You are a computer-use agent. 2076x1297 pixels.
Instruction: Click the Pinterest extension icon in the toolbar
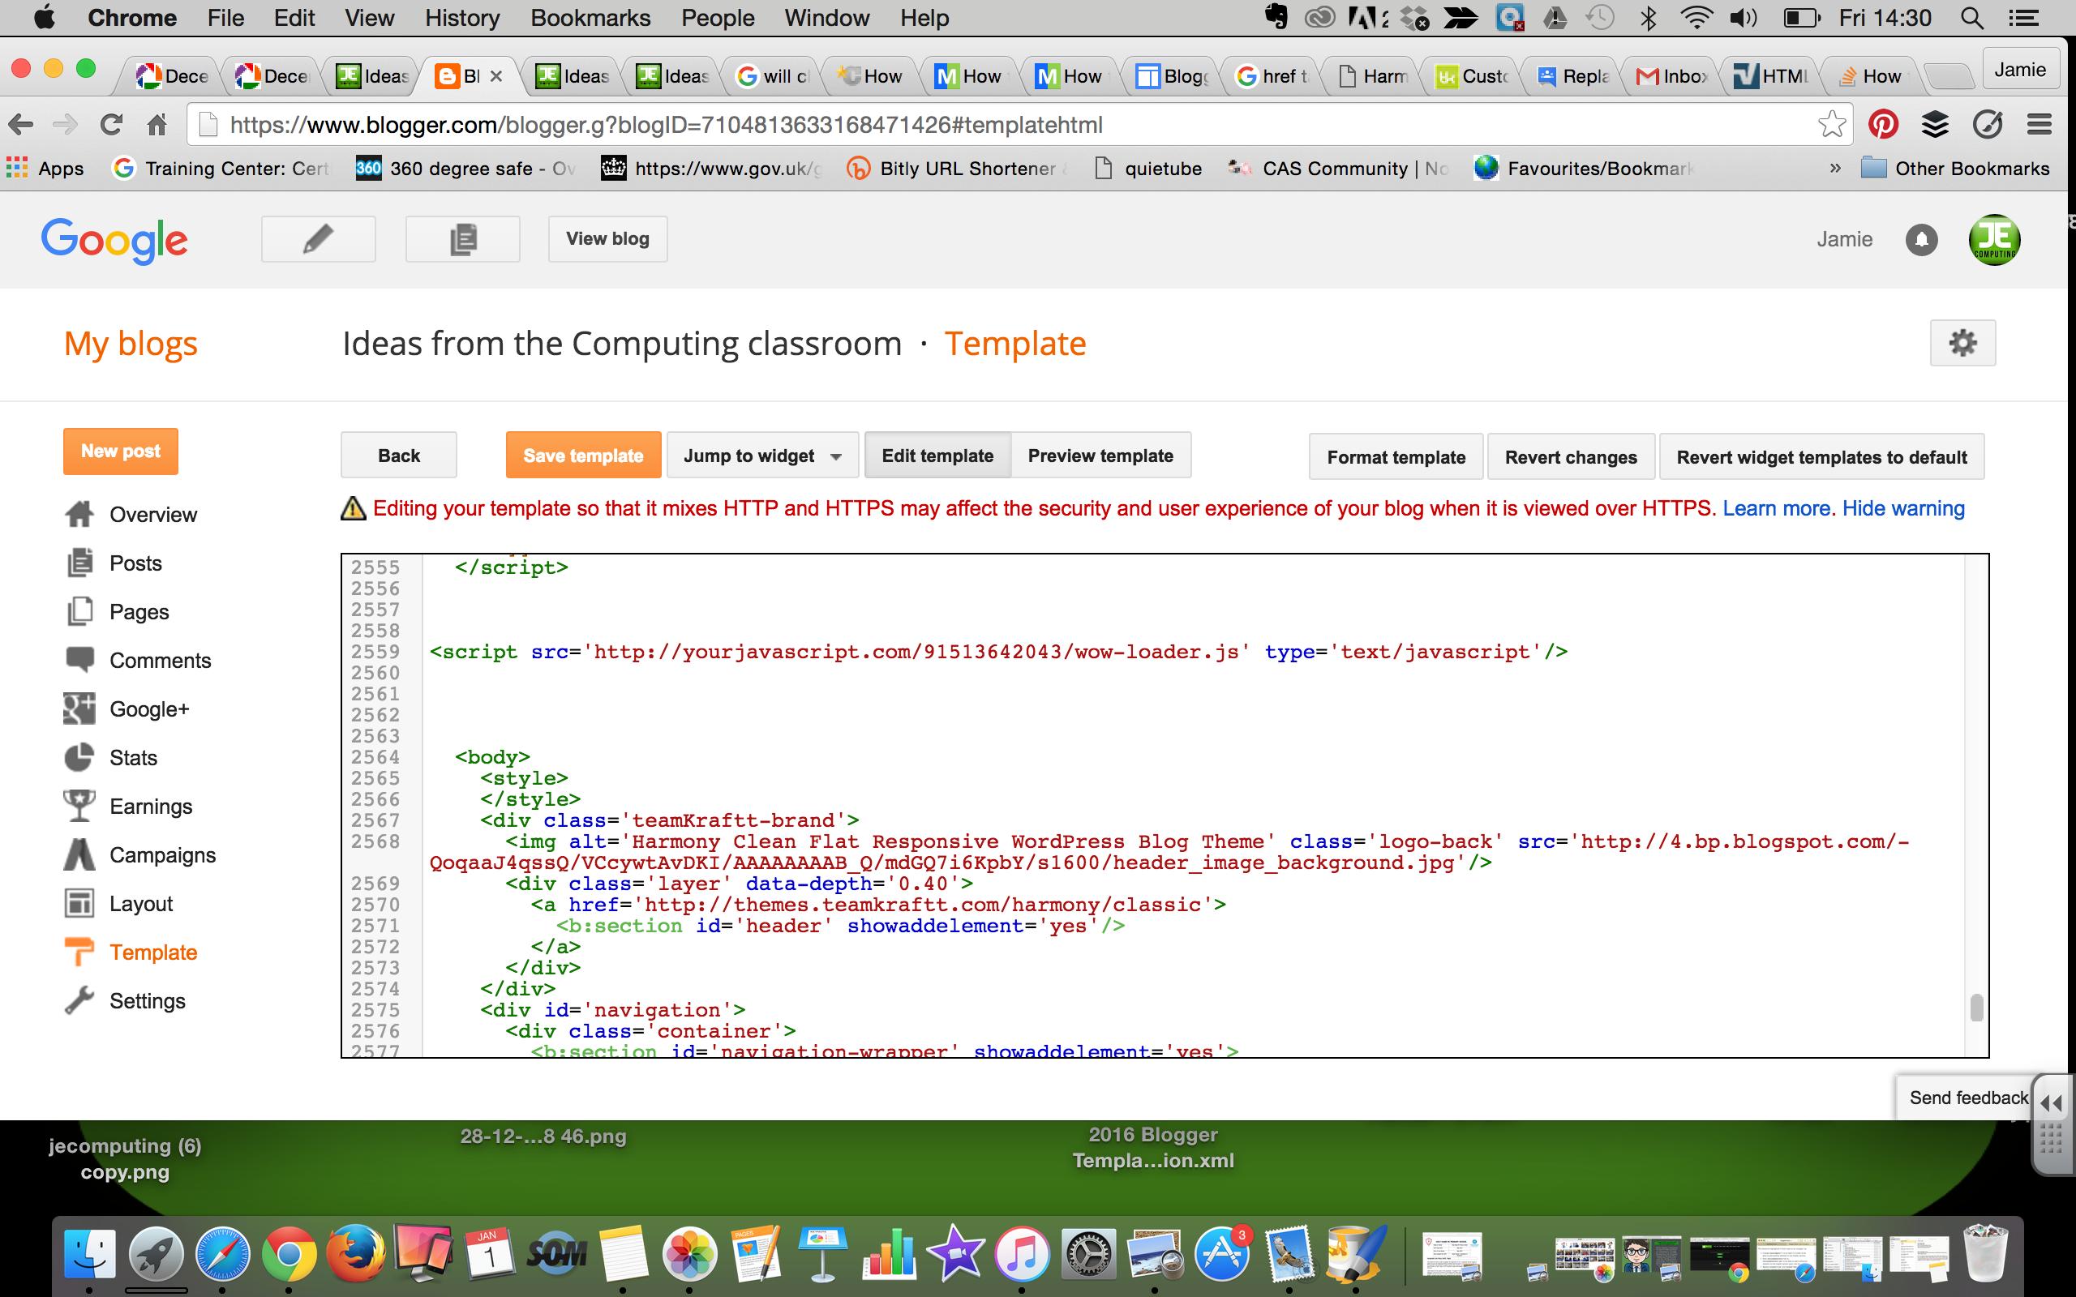(x=1883, y=124)
